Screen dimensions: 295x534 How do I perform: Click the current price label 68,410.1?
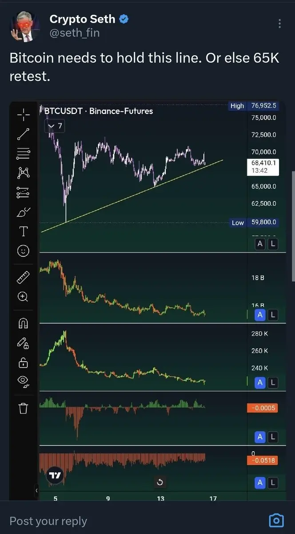pos(263,166)
